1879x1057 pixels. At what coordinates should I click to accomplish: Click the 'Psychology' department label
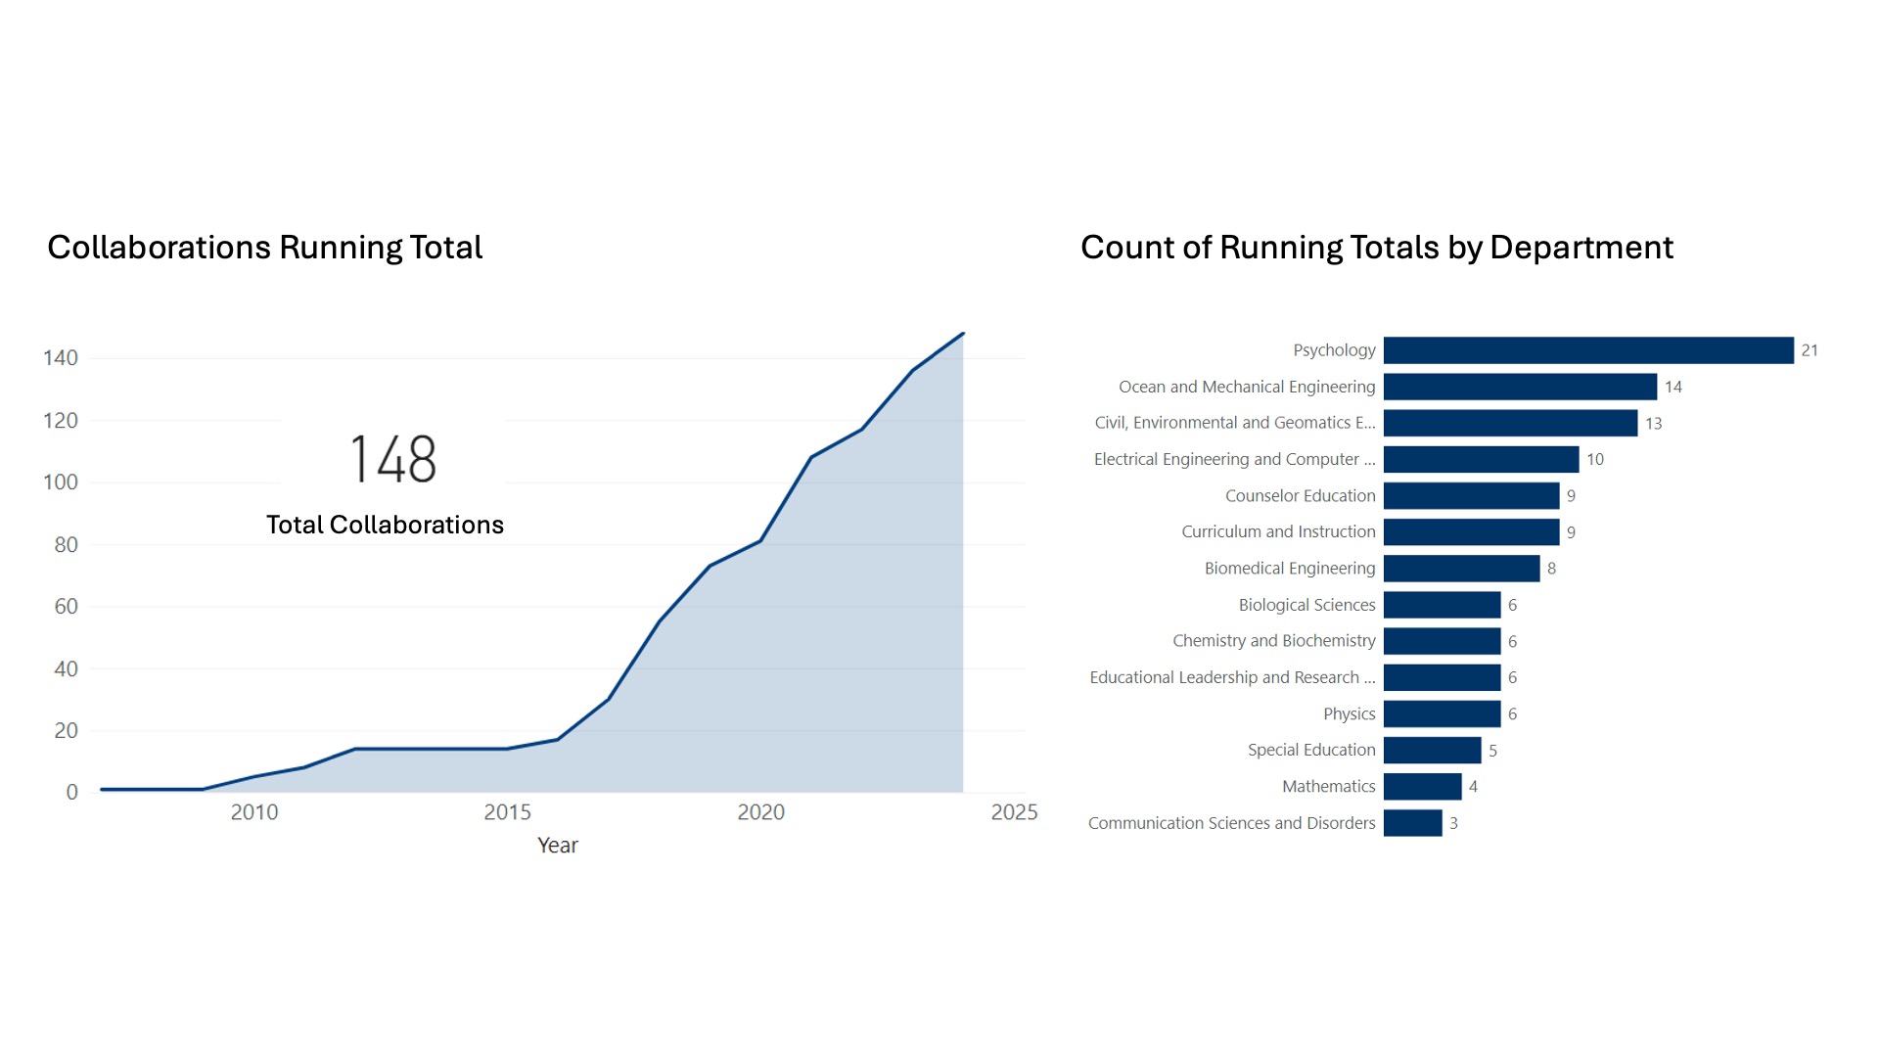click(1334, 350)
